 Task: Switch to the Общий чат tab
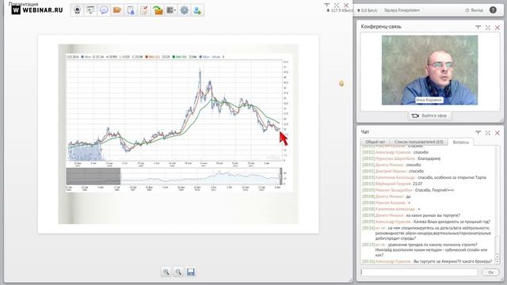pyautogui.click(x=375, y=142)
